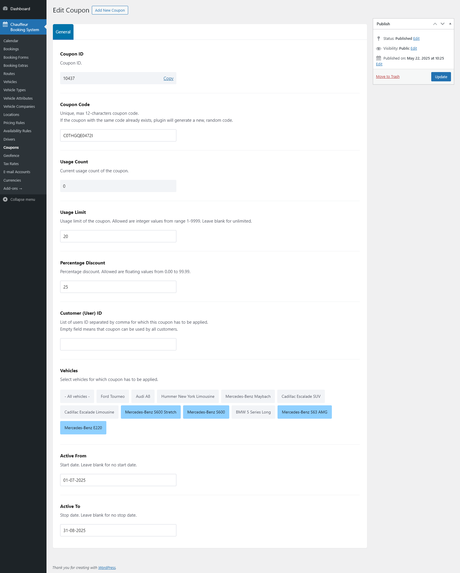460x573 pixels.
Task: Enable Mercedes-Benz Maybach vehicle
Action: [x=248, y=396]
